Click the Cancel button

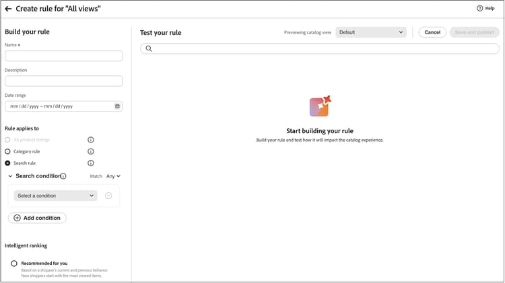(x=432, y=32)
